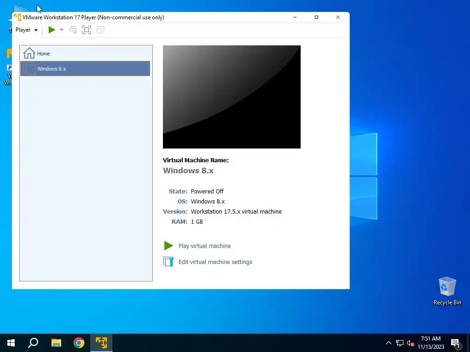This screenshot has height=352, width=470.
Task: Click the wrench settings icon
Action: click(x=168, y=262)
